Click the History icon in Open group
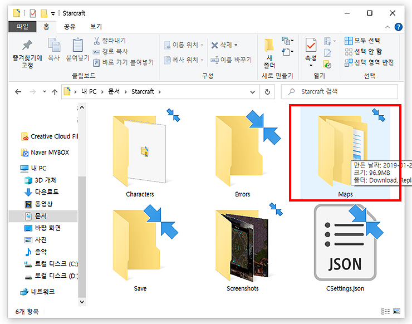 pos(327,65)
